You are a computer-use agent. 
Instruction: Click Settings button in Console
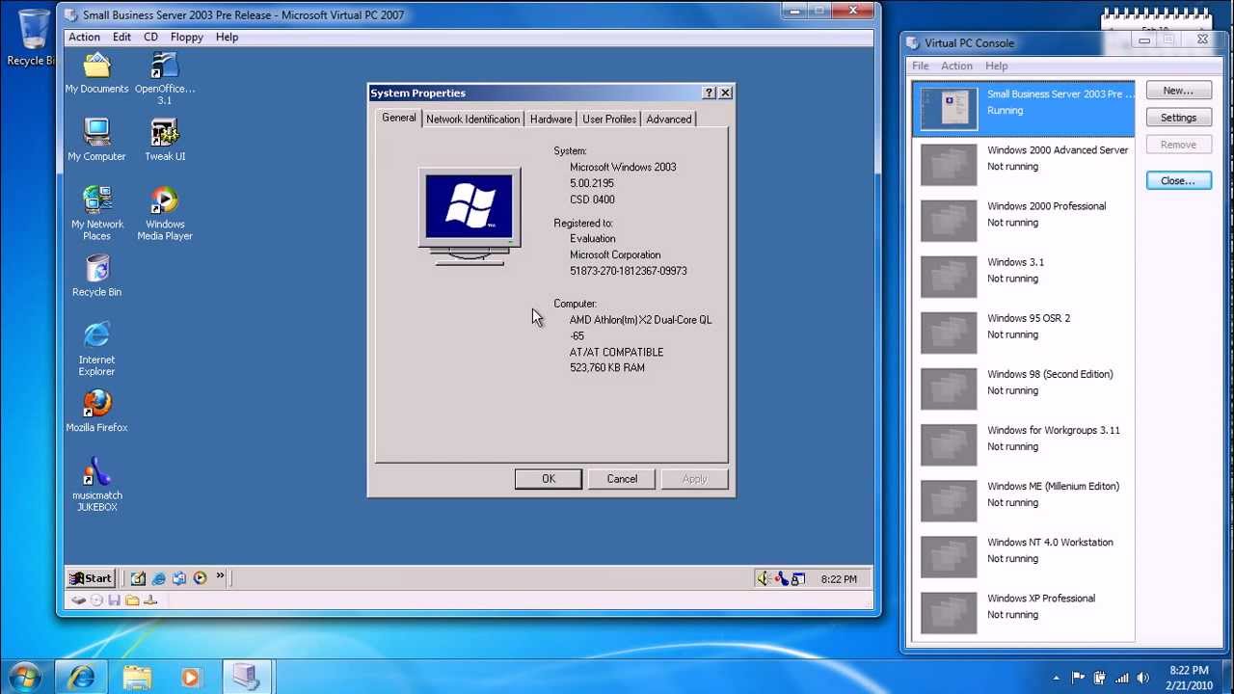1178,118
